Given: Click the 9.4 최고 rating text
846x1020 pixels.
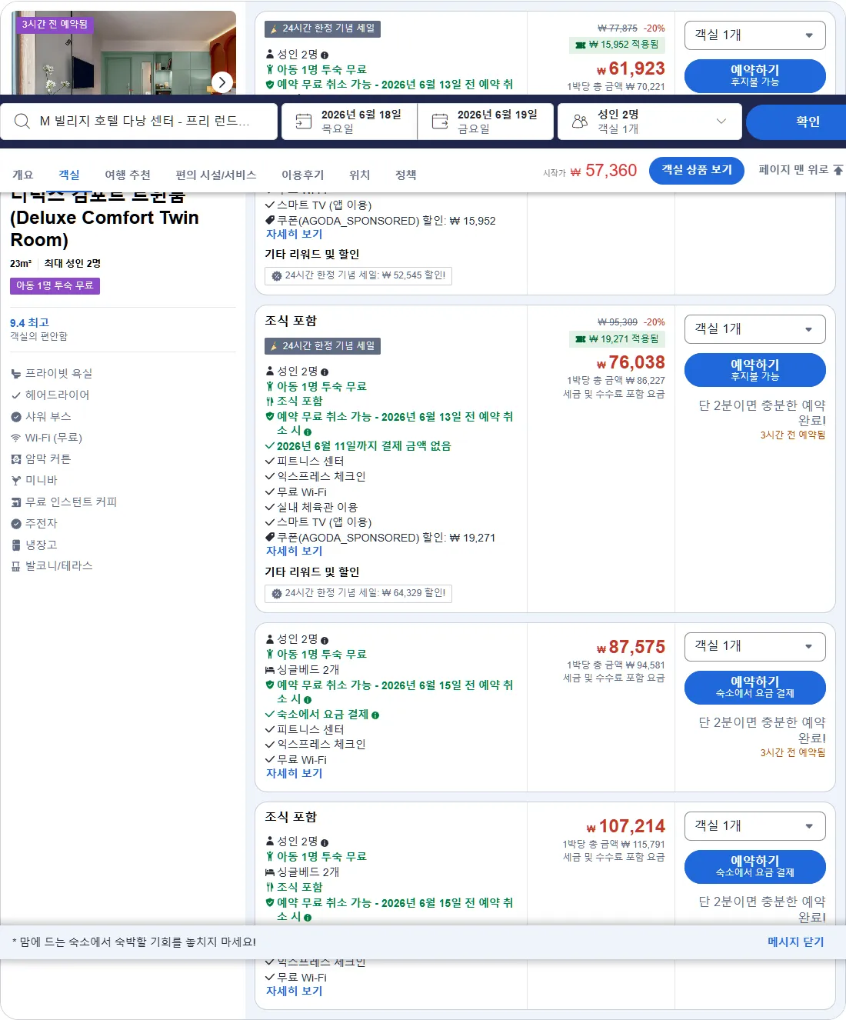Looking at the screenshot, I should tap(29, 323).
